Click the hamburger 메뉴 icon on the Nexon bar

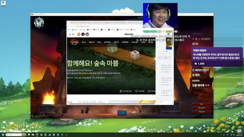click(x=70, y=34)
